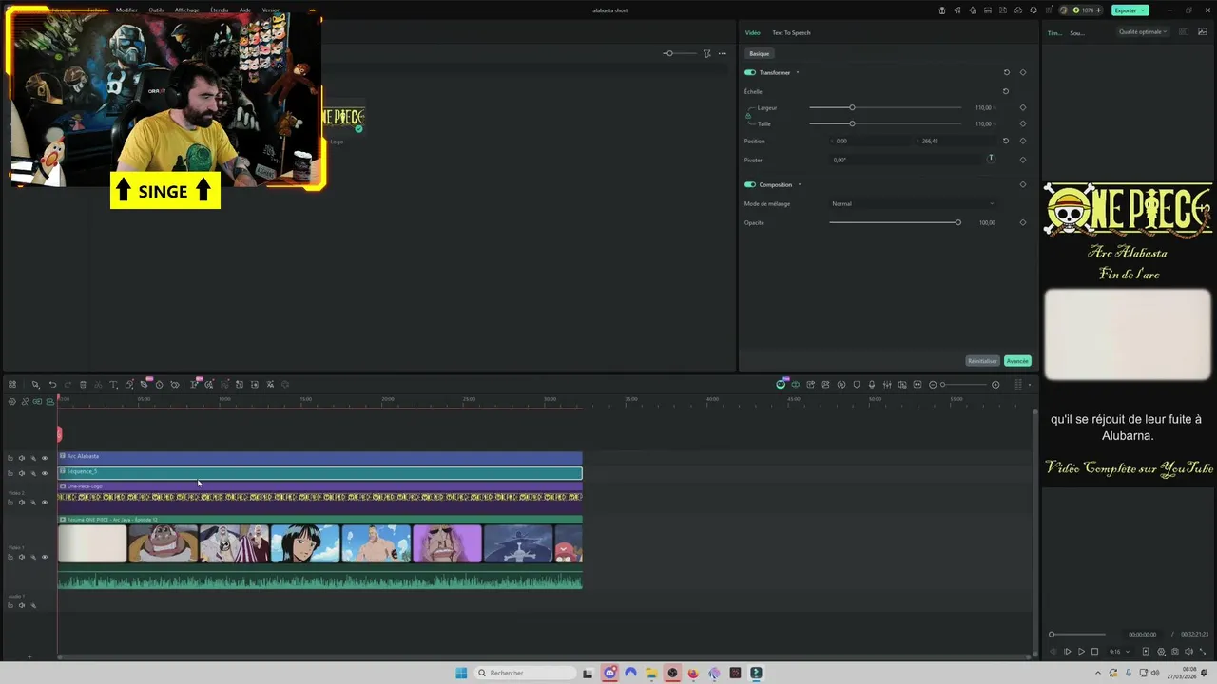Click the timeline zoom in plus icon
Viewport: 1217px width, 684px height.
(995, 385)
